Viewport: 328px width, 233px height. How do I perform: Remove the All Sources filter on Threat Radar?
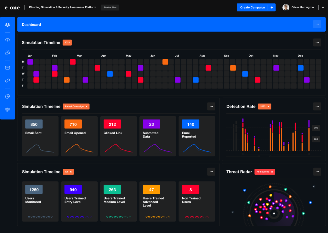point(272,172)
